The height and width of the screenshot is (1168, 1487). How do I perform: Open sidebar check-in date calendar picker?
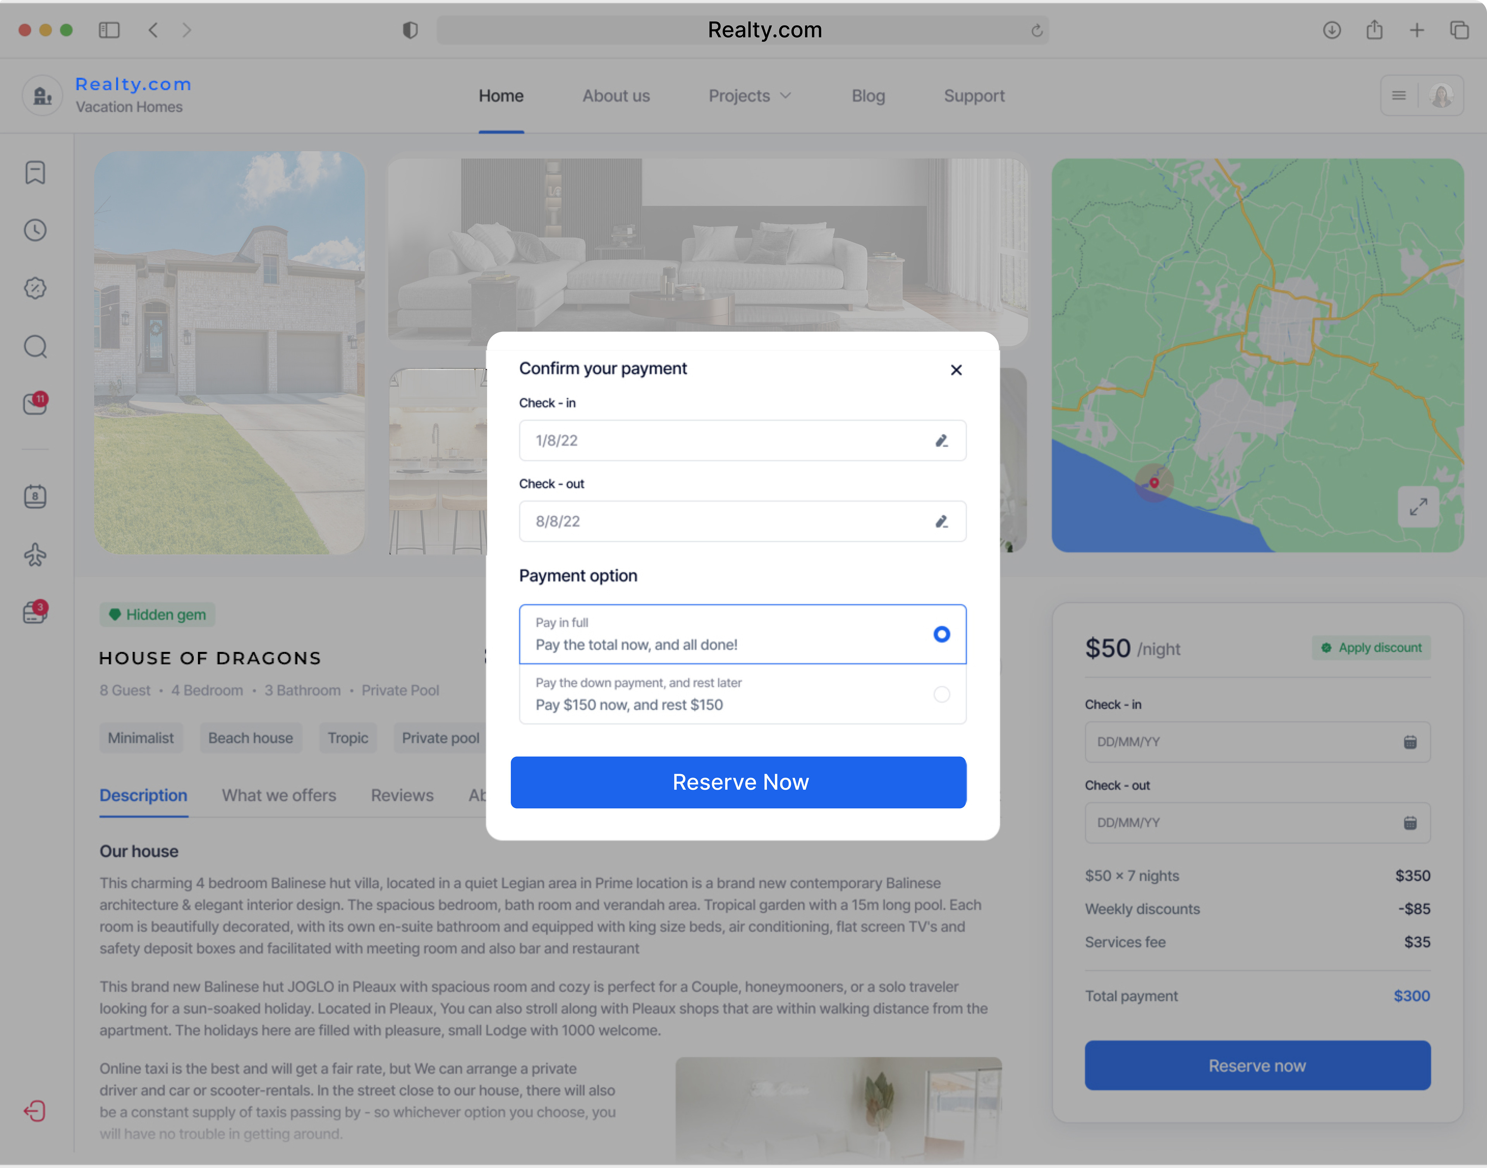point(1410,742)
